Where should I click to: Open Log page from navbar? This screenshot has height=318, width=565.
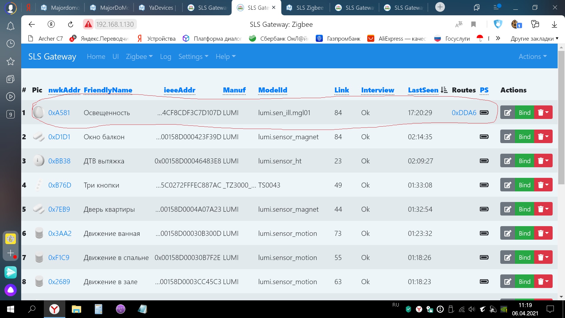[x=165, y=57]
